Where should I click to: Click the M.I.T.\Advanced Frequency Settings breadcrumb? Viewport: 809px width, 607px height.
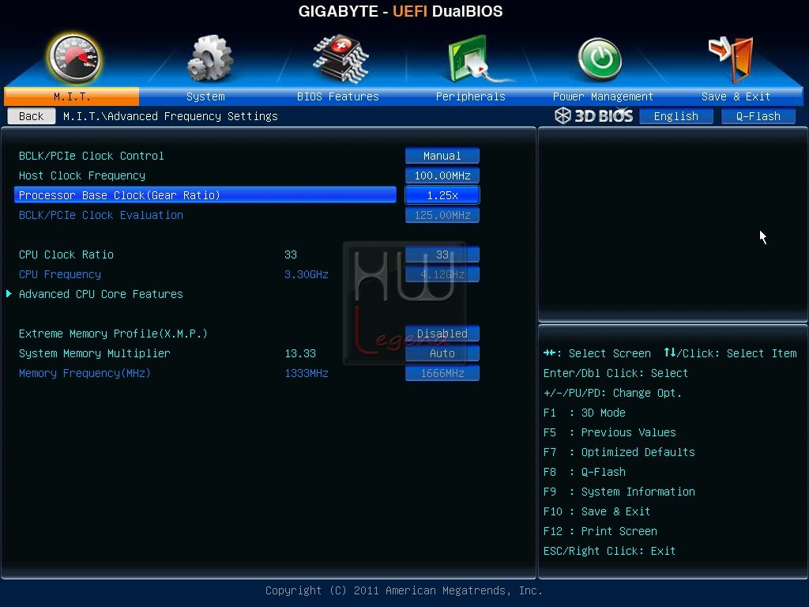171,116
